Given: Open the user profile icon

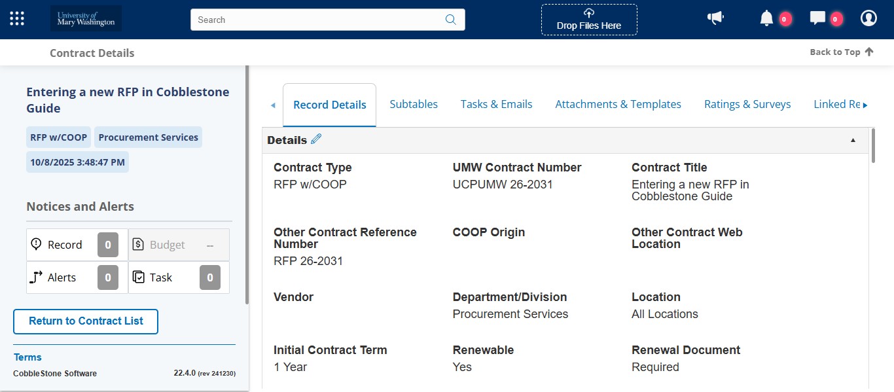Looking at the screenshot, I should point(868,18).
